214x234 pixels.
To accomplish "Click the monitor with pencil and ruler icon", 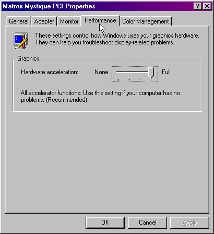I will click(x=21, y=40).
